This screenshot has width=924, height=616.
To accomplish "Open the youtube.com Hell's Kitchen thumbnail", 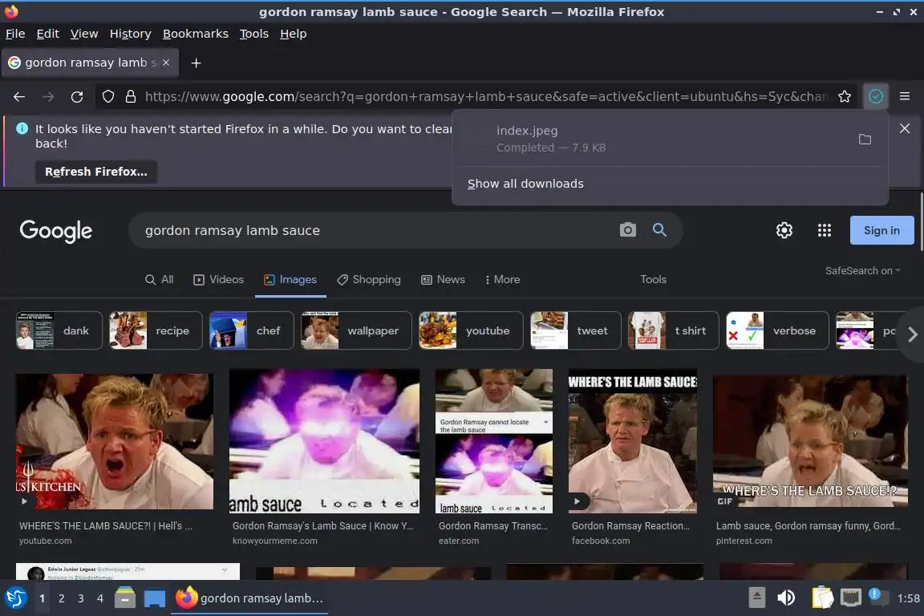I will click(x=115, y=441).
